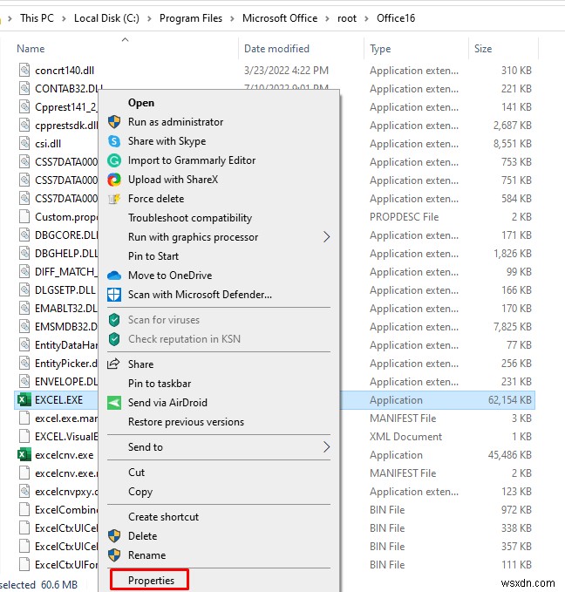Click the Grammarly icon in context menu
Screen dimensions: 565x592
(114, 160)
